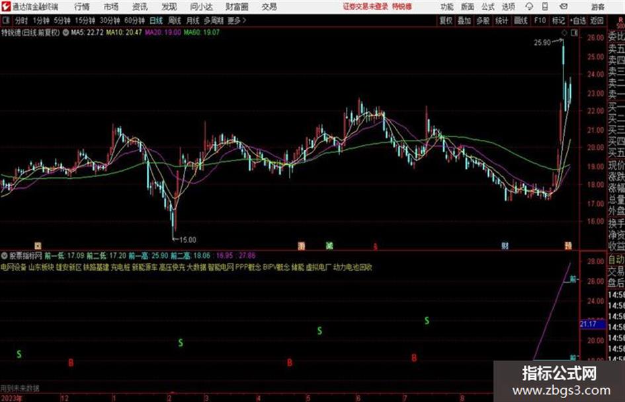Click the 标记 mark button
Image resolution: width=625 pixels, height=402 pixels.
click(x=558, y=20)
